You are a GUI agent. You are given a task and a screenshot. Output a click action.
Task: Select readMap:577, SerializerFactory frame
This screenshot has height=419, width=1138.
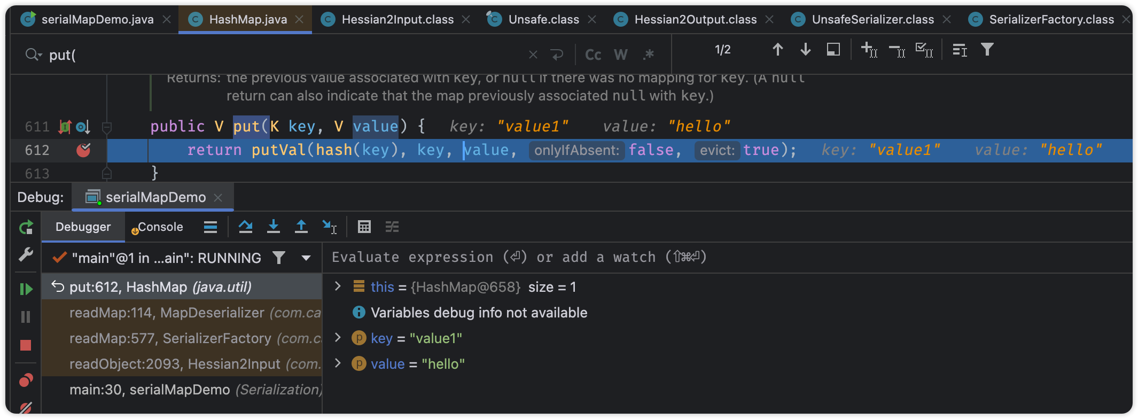[x=182, y=338]
